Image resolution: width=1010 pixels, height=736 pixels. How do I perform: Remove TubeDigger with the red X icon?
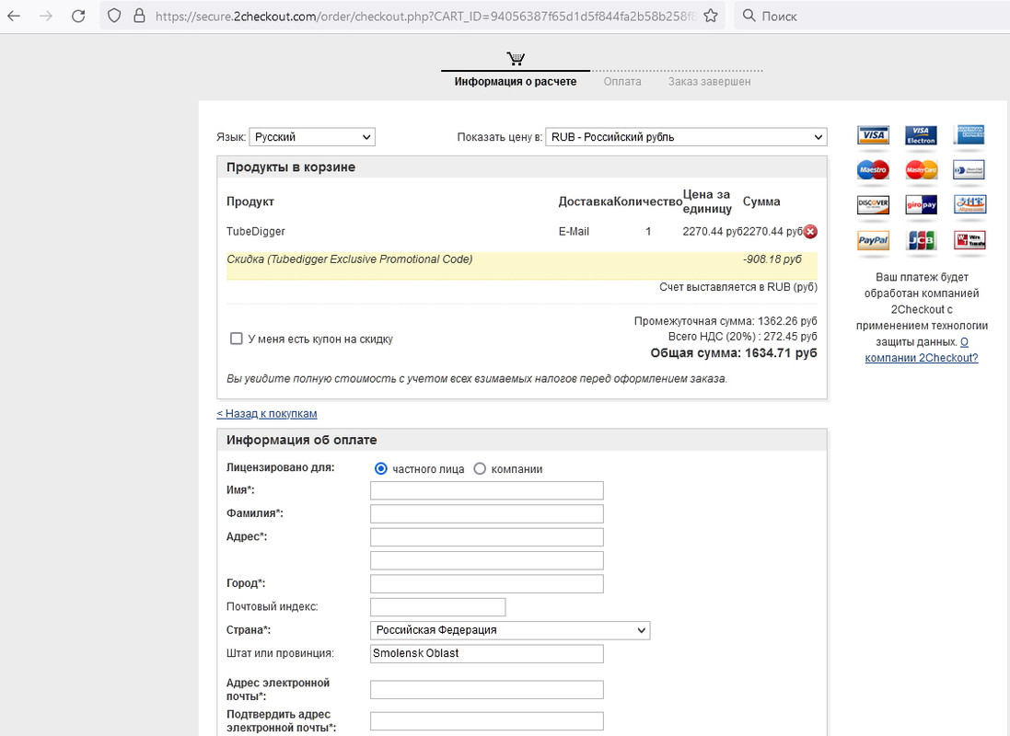(x=810, y=232)
